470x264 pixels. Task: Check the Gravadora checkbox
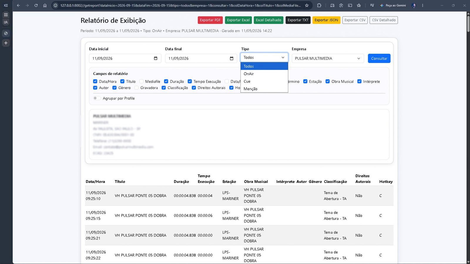137,88
